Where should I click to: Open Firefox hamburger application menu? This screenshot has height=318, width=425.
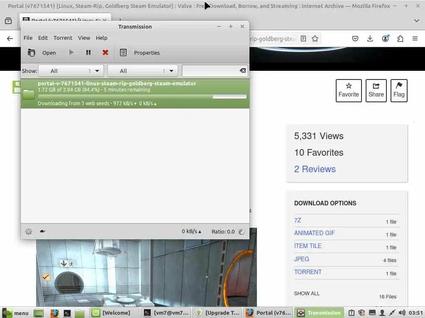[415, 39]
